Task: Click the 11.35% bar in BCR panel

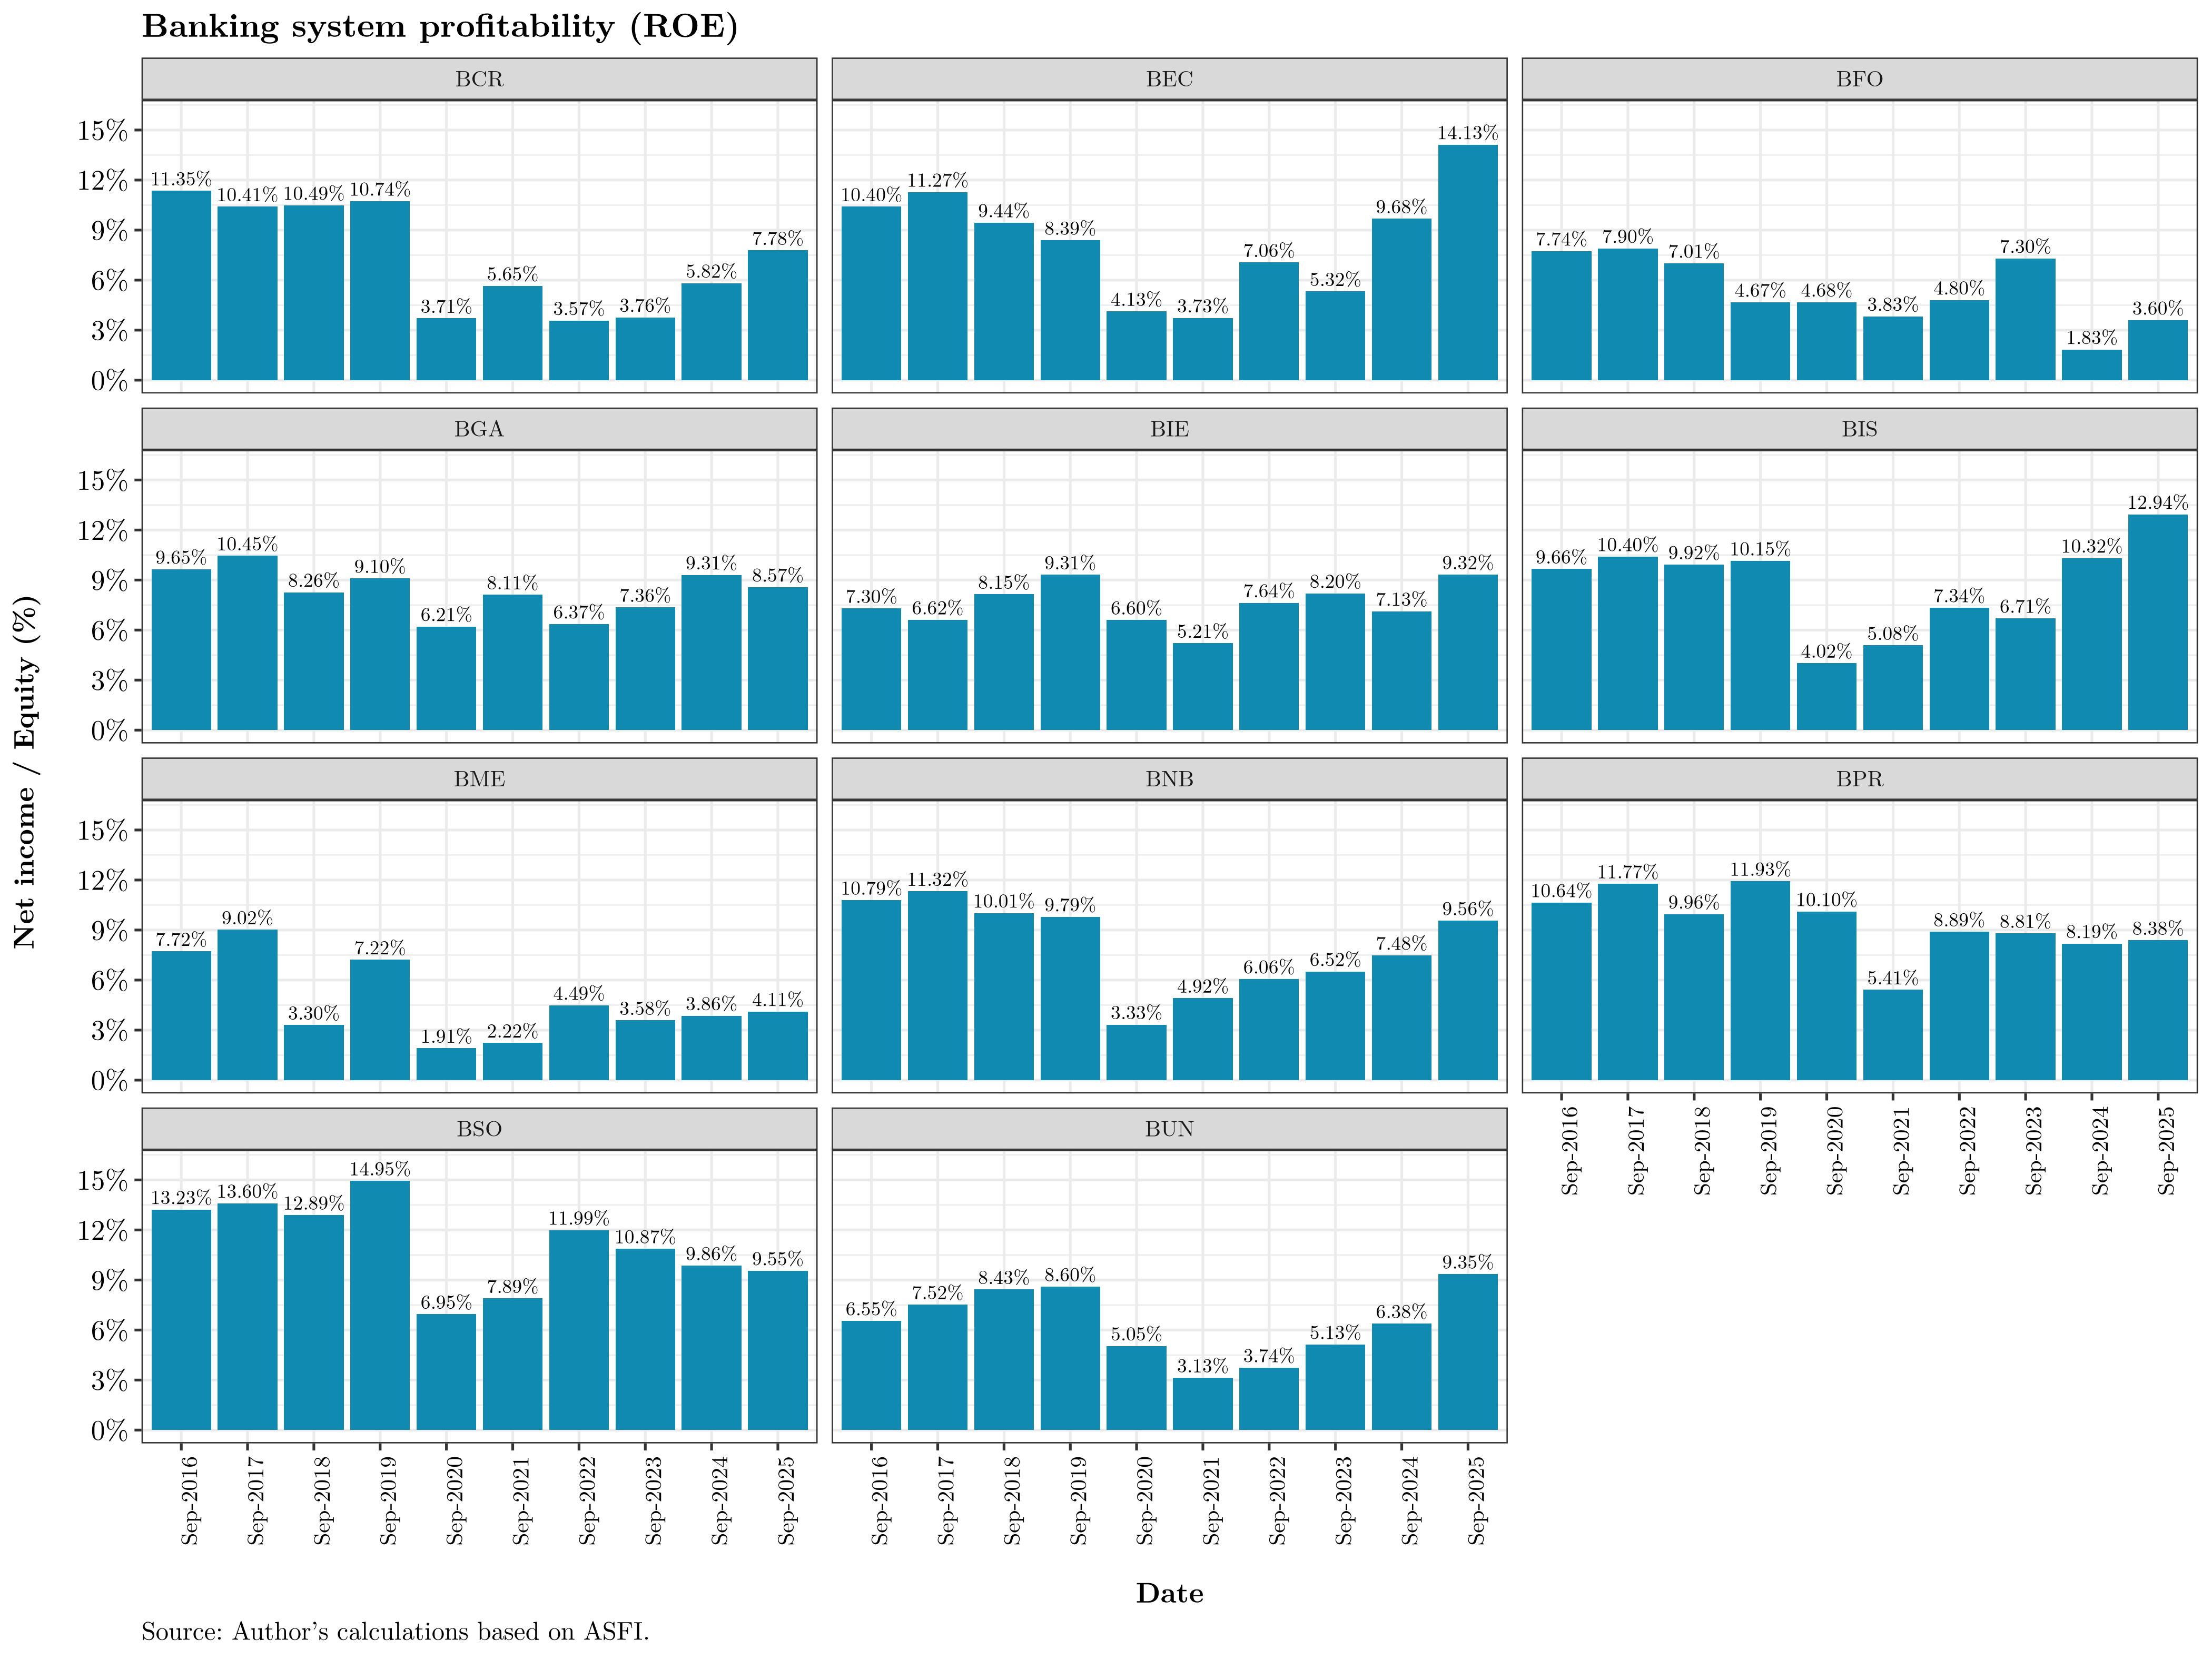Action: 181,285
